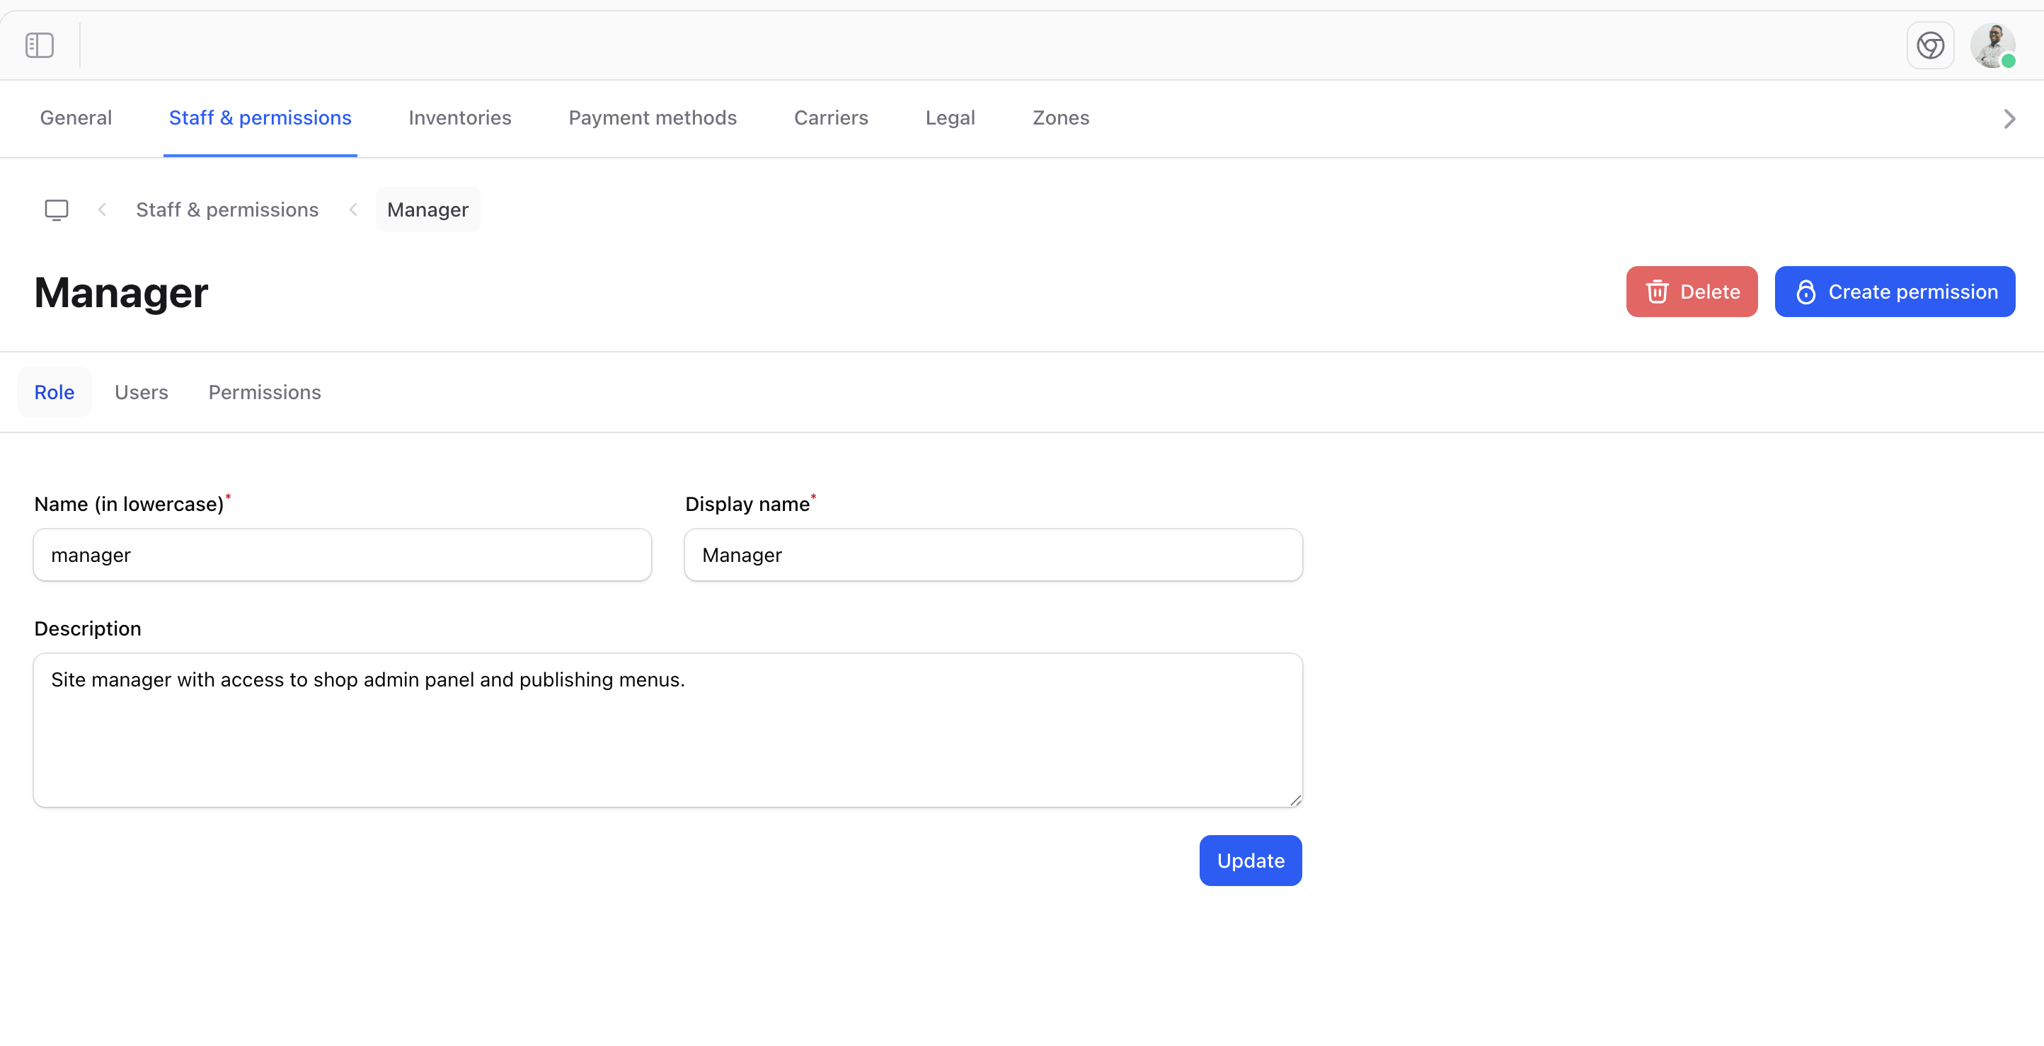Focus the Name (in lowercase) field
Screen dimensions: 2044x1046
342,555
